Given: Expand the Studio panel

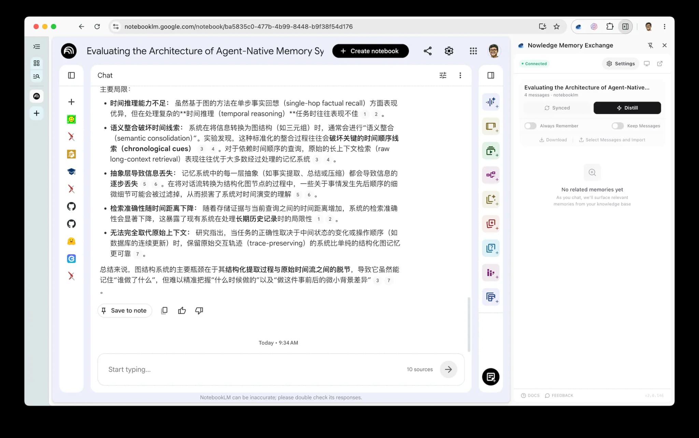Looking at the screenshot, I should 490,75.
